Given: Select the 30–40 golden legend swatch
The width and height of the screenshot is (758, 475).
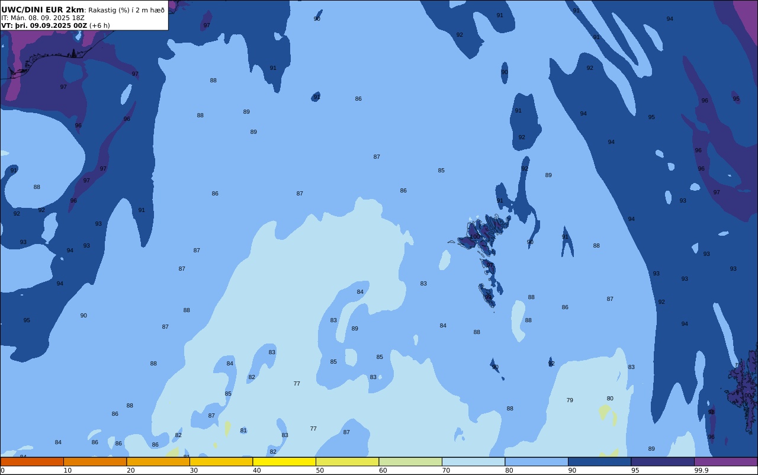Looking at the screenshot, I should click(221, 461).
